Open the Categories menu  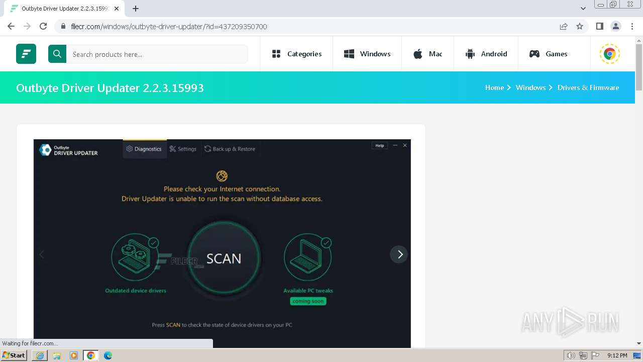pyautogui.click(x=296, y=54)
